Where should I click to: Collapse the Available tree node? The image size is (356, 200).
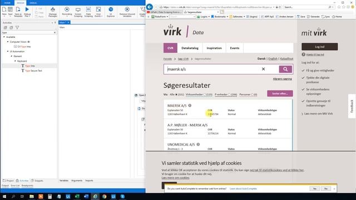[x=4, y=37]
